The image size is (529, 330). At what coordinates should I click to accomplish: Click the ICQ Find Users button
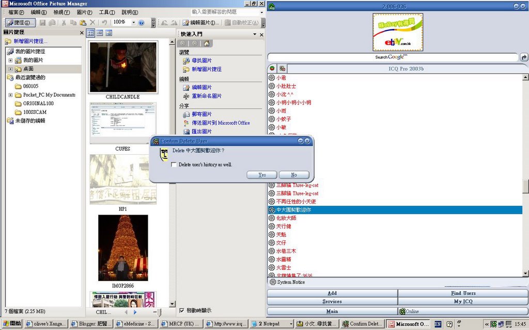(463, 293)
